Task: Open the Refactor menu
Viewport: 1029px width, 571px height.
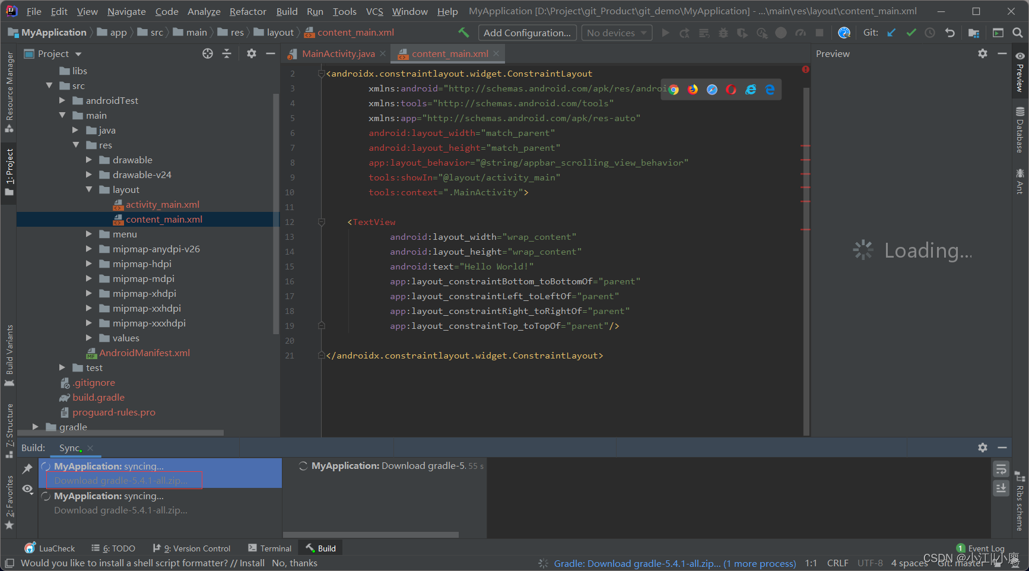Action: click(x=247, y=11)
